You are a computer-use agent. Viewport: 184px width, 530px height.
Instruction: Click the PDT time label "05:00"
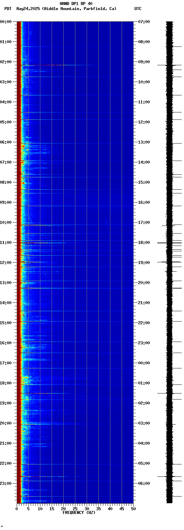(6, 122)
